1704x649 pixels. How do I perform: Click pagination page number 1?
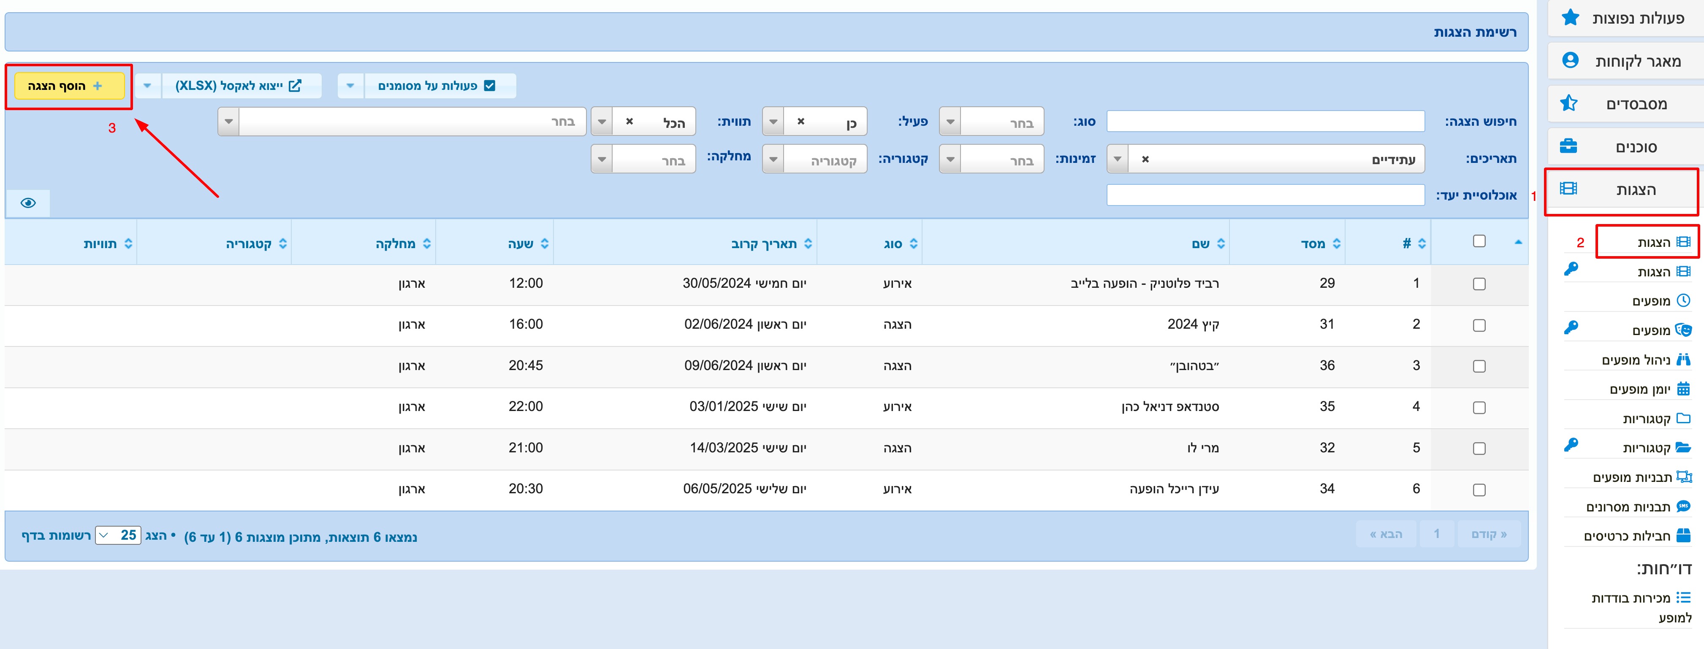[1437, 534]
